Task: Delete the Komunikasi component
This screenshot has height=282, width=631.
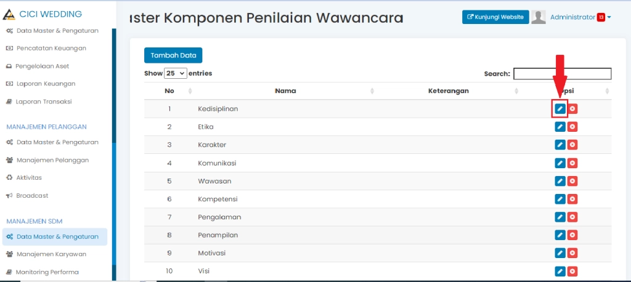Action: point(572,163)
